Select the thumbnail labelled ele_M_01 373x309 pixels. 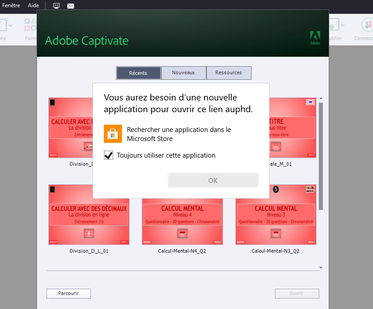click(x=293, y=127)
